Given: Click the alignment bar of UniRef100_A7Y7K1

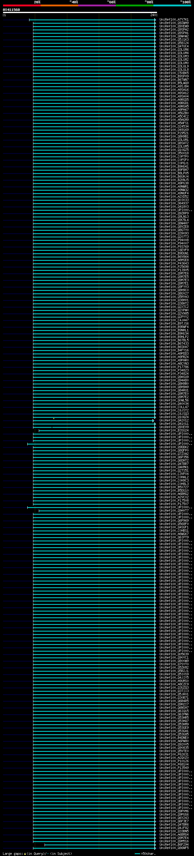Looking at the screenshot, I should 92,20.
